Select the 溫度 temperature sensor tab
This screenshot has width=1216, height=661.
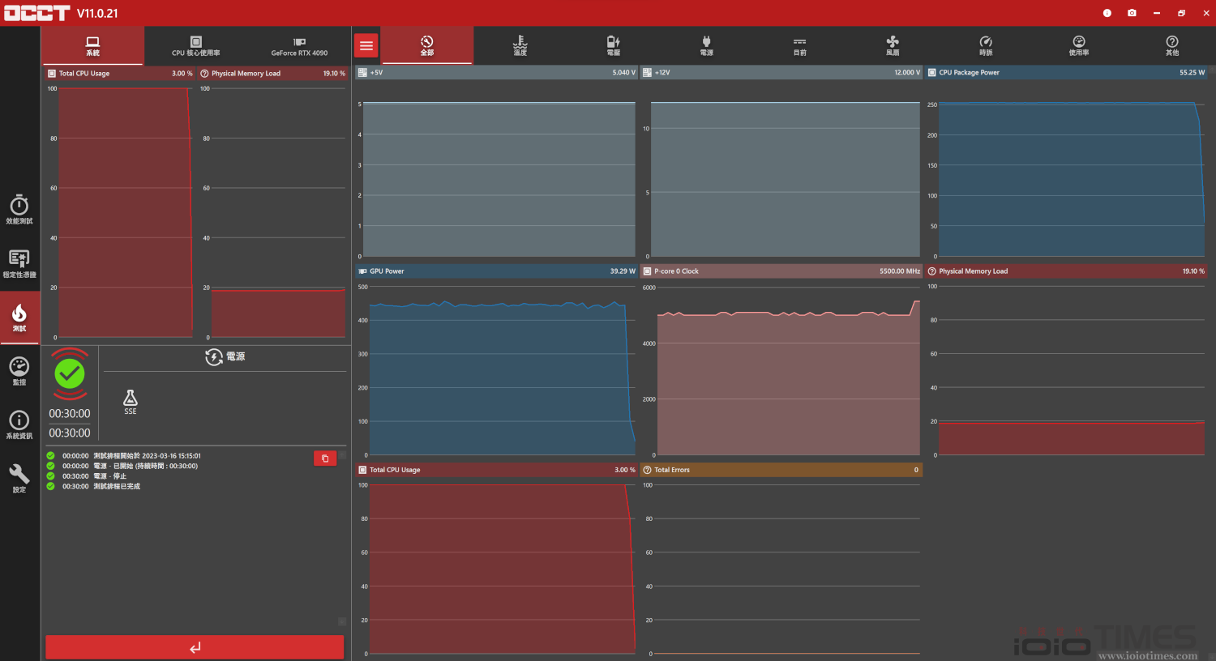pos(520,45)
